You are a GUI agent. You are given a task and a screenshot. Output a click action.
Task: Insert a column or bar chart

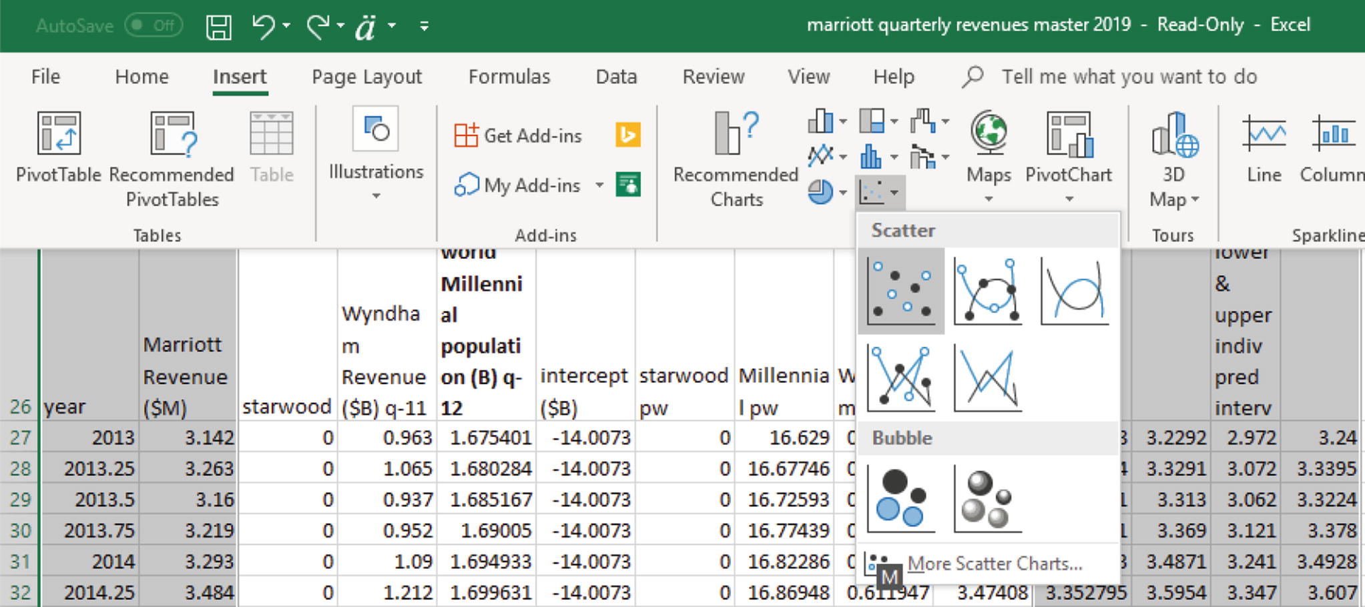coord(827,121)
